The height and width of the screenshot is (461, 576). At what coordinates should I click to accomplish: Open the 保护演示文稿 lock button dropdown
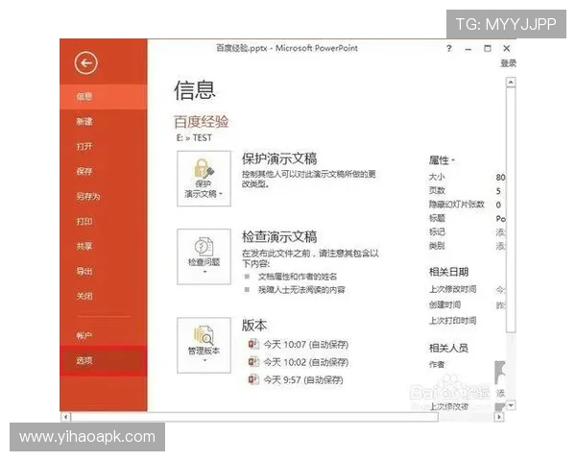[204, 179]
